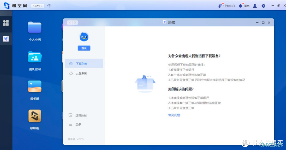Open 更多 menu in Xunlei

[75, 124]
